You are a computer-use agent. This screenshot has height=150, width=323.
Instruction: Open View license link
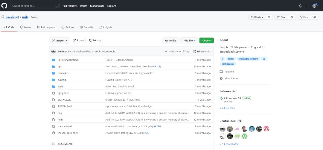click(229, 78)
